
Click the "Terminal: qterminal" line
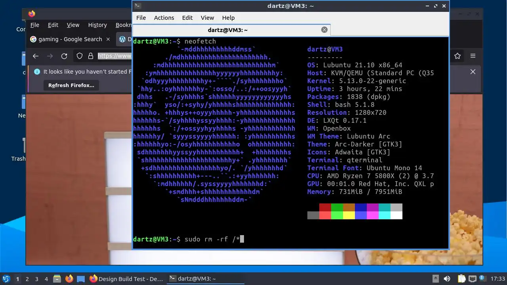tap(345, 160)
